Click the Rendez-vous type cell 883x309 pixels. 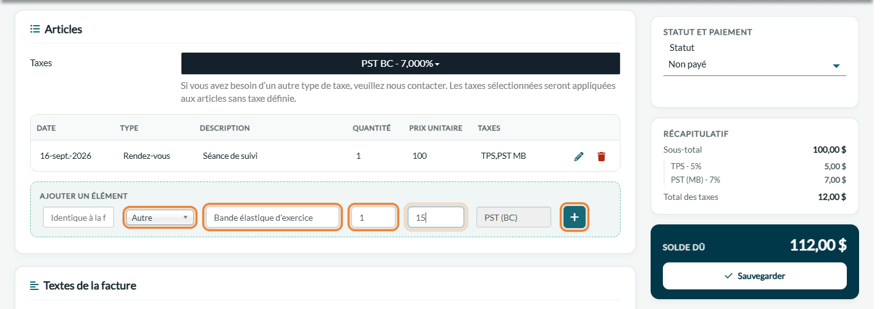pyautogui.click(x=147, y=156)
